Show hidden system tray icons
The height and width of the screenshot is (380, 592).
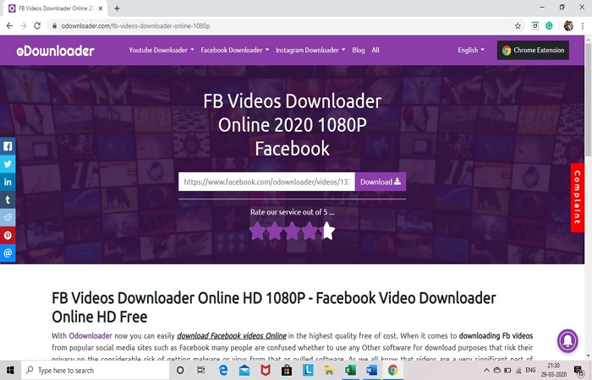click(486, 370)
